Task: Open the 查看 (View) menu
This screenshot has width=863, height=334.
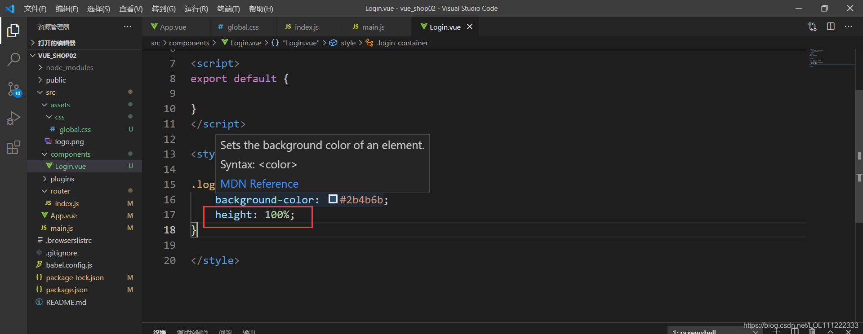Action: coord(131,9)
